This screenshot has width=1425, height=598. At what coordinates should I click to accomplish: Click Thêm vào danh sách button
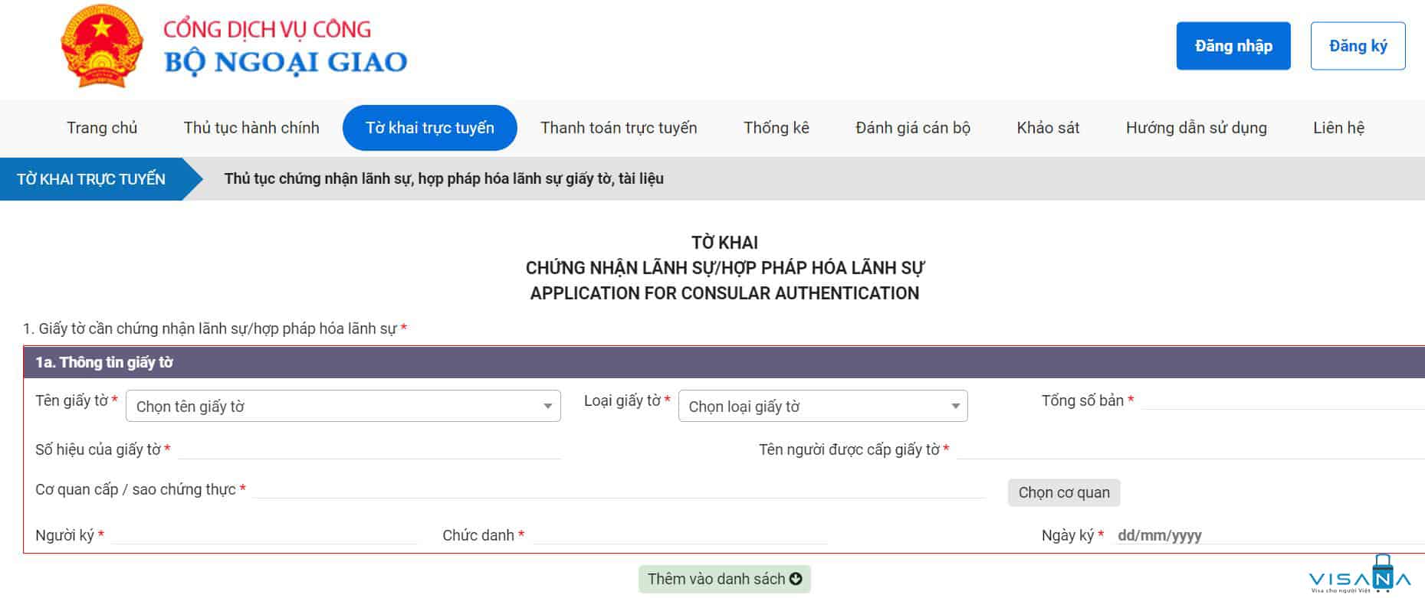point(724,579)
